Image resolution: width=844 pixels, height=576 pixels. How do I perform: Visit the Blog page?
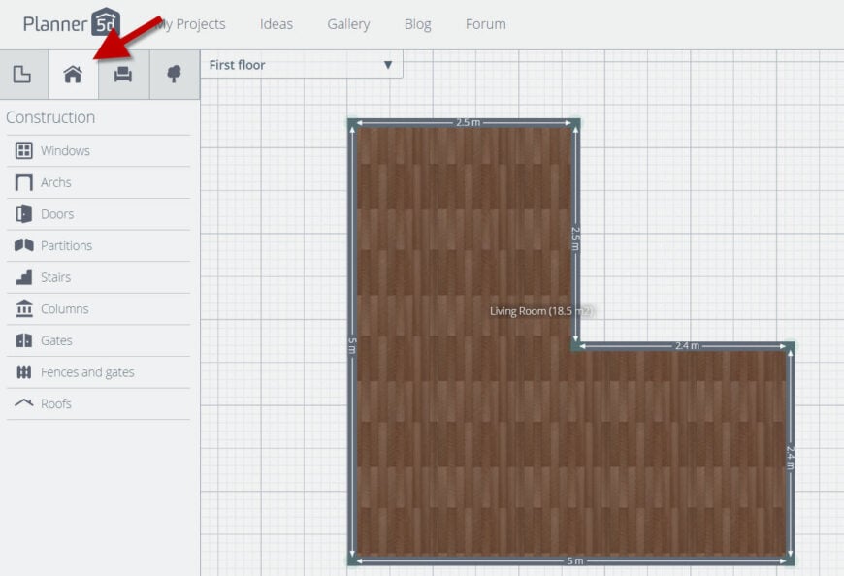(x=418, y=24)
